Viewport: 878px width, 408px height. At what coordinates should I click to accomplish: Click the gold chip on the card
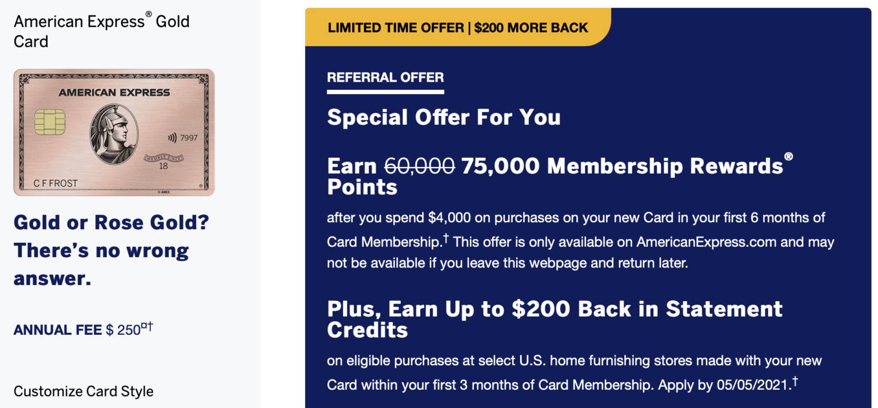point(50,122)
